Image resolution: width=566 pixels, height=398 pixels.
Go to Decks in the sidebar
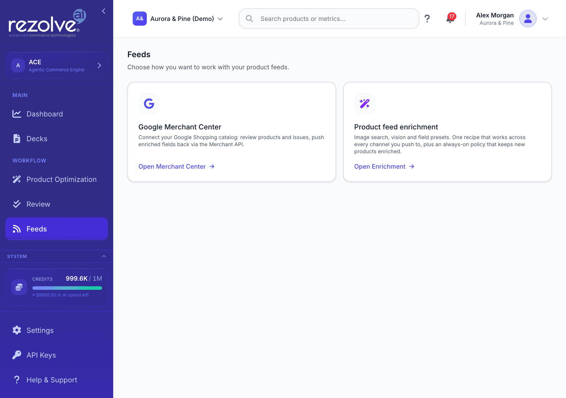point(57,139)
